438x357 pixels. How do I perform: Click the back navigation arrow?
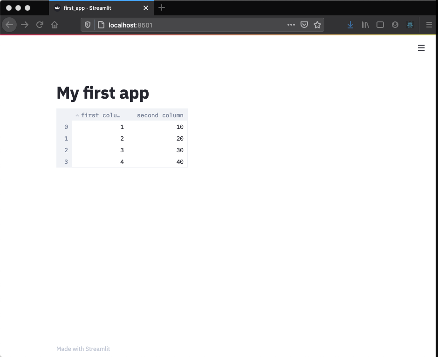pyautogui.click(x=9, y=25)
